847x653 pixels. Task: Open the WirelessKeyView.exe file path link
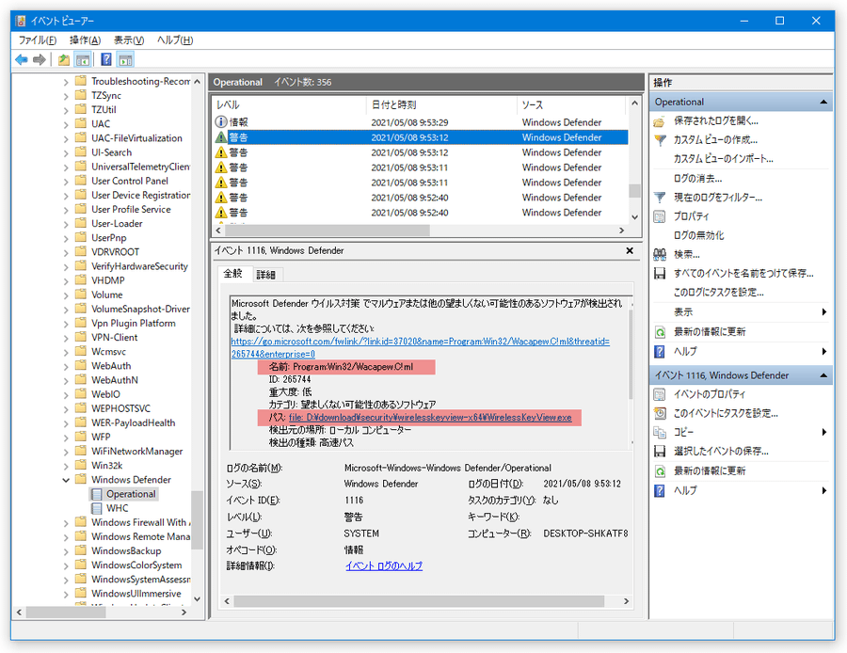[430, 417]
